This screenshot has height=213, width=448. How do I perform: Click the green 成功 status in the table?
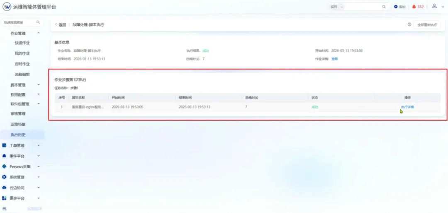(314, 107)
